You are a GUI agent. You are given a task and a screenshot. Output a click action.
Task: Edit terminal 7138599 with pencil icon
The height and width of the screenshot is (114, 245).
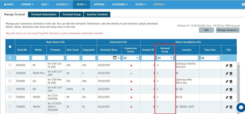[227, 107]
